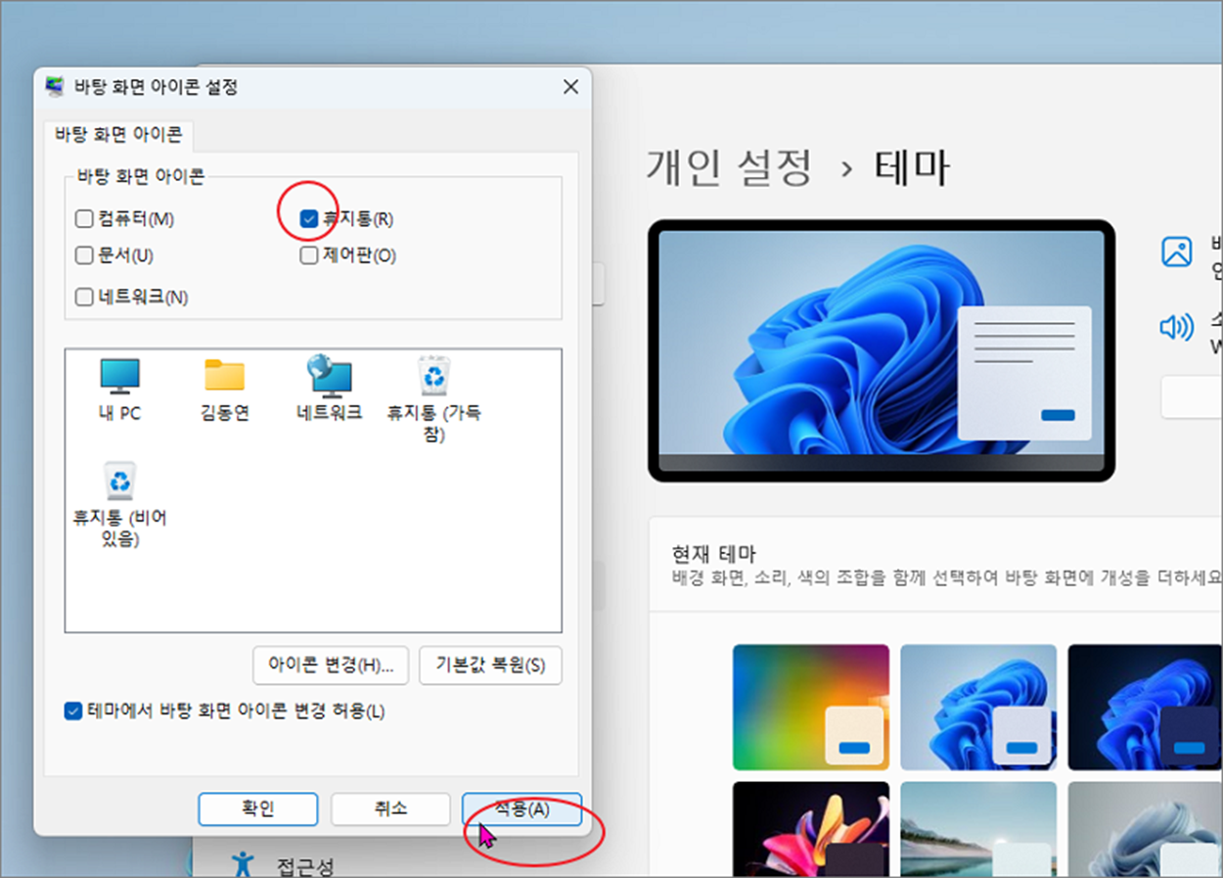Image resolution: width=1223 pixels, height=878 pixels.
Task: Click the 개인 설정 breadcrumb in the settings window
Action: (x=729, y=167)
